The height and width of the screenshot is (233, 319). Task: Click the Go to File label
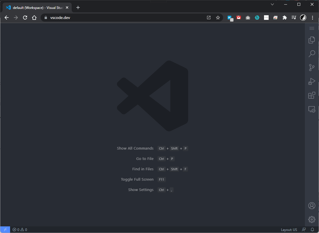tap(145, 158)
